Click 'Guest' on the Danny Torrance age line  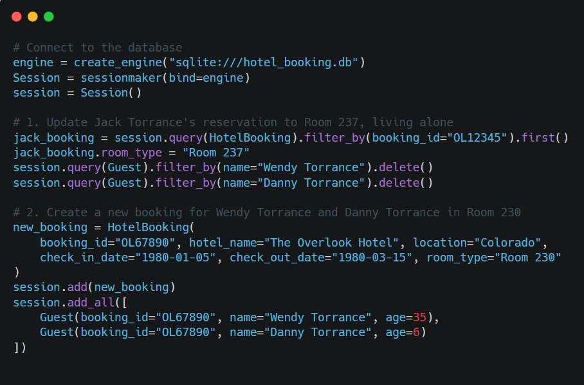(57, 332)
